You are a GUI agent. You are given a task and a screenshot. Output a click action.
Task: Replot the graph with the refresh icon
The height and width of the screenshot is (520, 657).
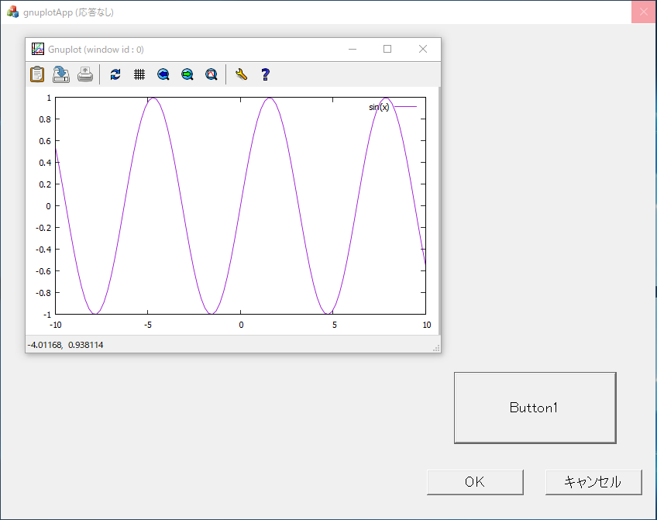(115, 74)
